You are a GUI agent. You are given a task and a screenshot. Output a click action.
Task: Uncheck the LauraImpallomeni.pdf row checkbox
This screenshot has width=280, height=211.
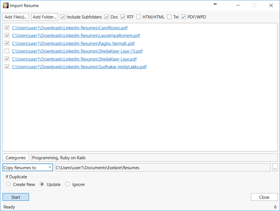point(7,35)
